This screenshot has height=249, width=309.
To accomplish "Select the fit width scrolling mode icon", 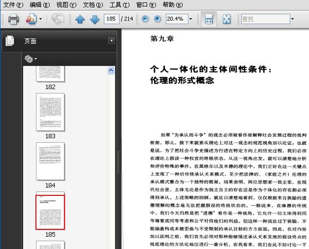I will point(209,20).
